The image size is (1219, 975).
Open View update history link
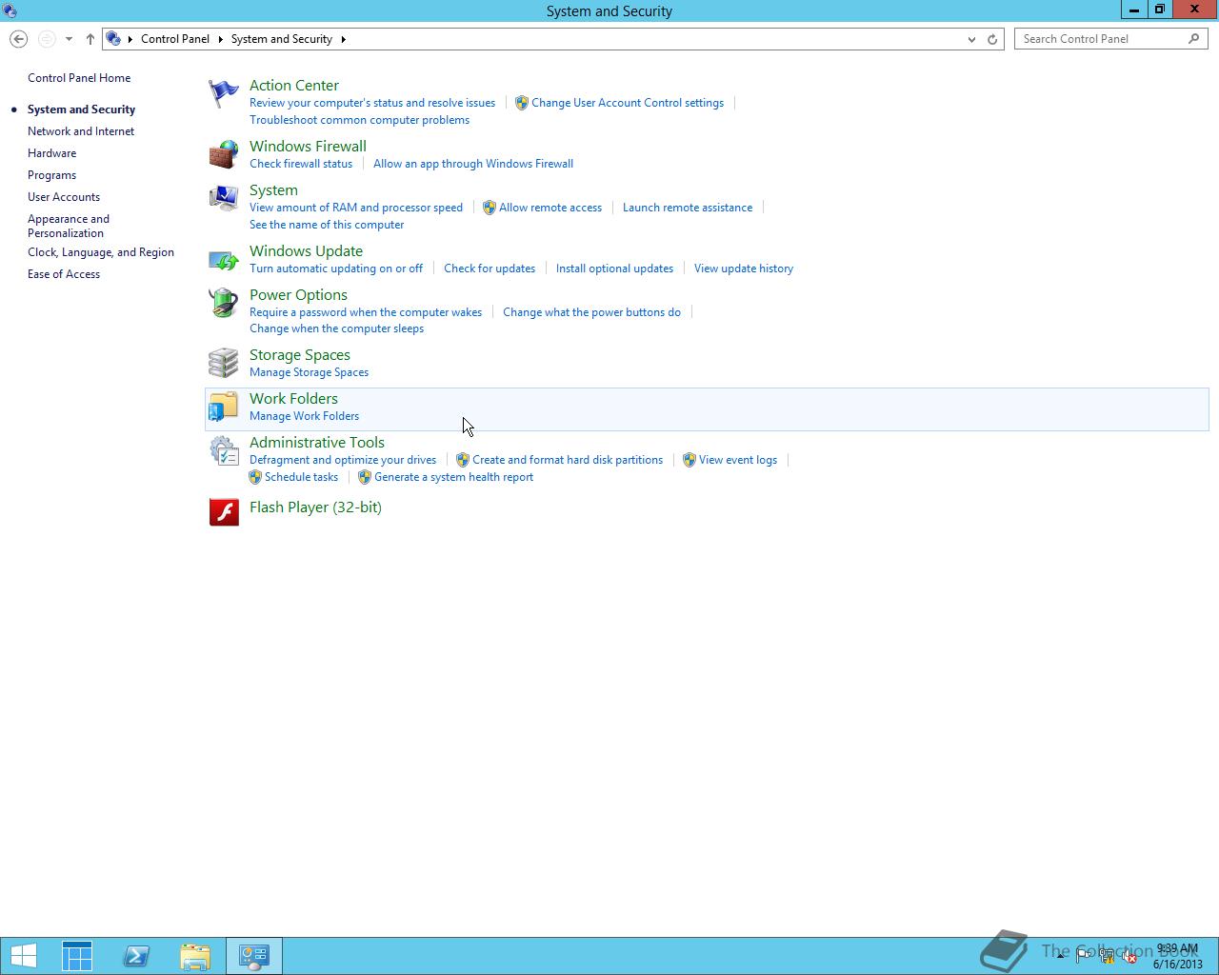tap(744, 269)
